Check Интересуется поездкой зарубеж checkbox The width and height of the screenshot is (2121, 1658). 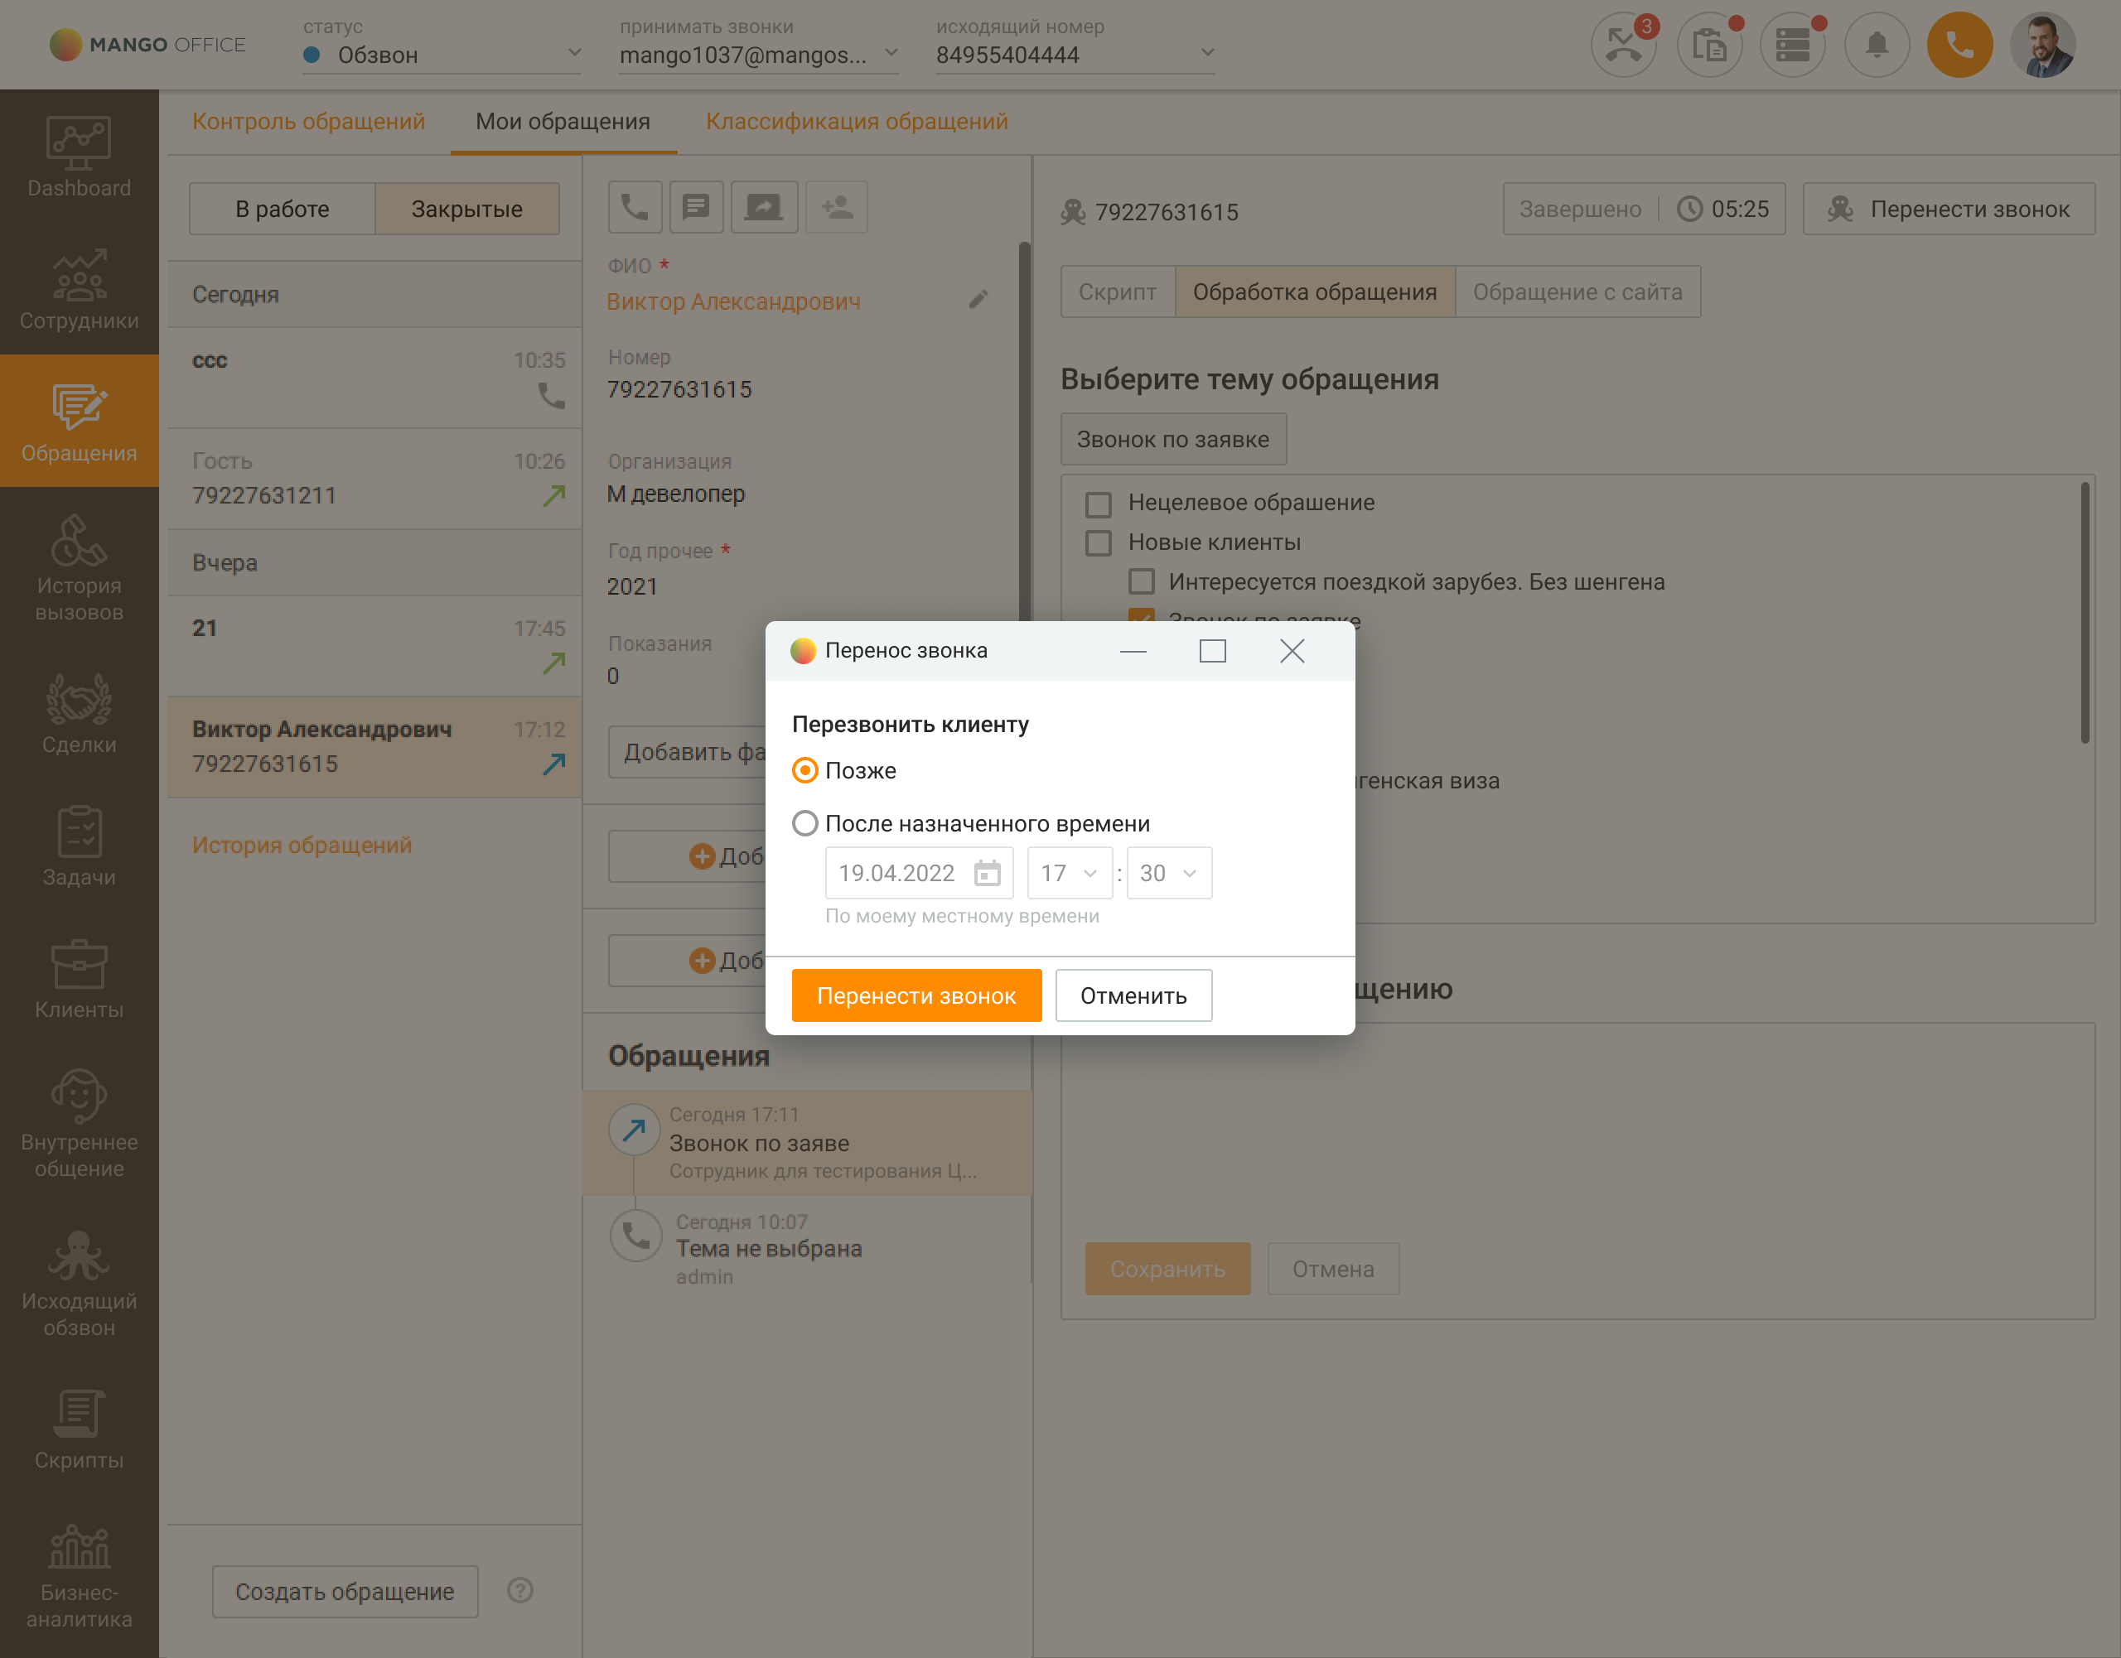pos(1142,582)
